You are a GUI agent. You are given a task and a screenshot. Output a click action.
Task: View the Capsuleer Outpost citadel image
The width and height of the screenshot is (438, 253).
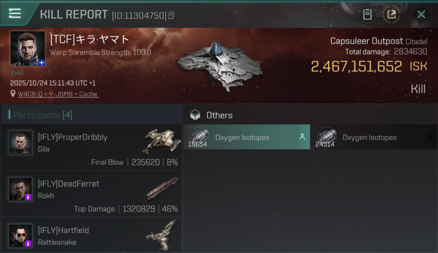(219, 66)
